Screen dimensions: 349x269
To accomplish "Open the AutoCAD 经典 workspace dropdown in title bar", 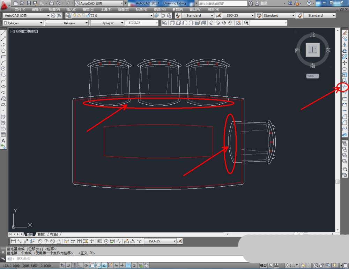I will (99, 3).
